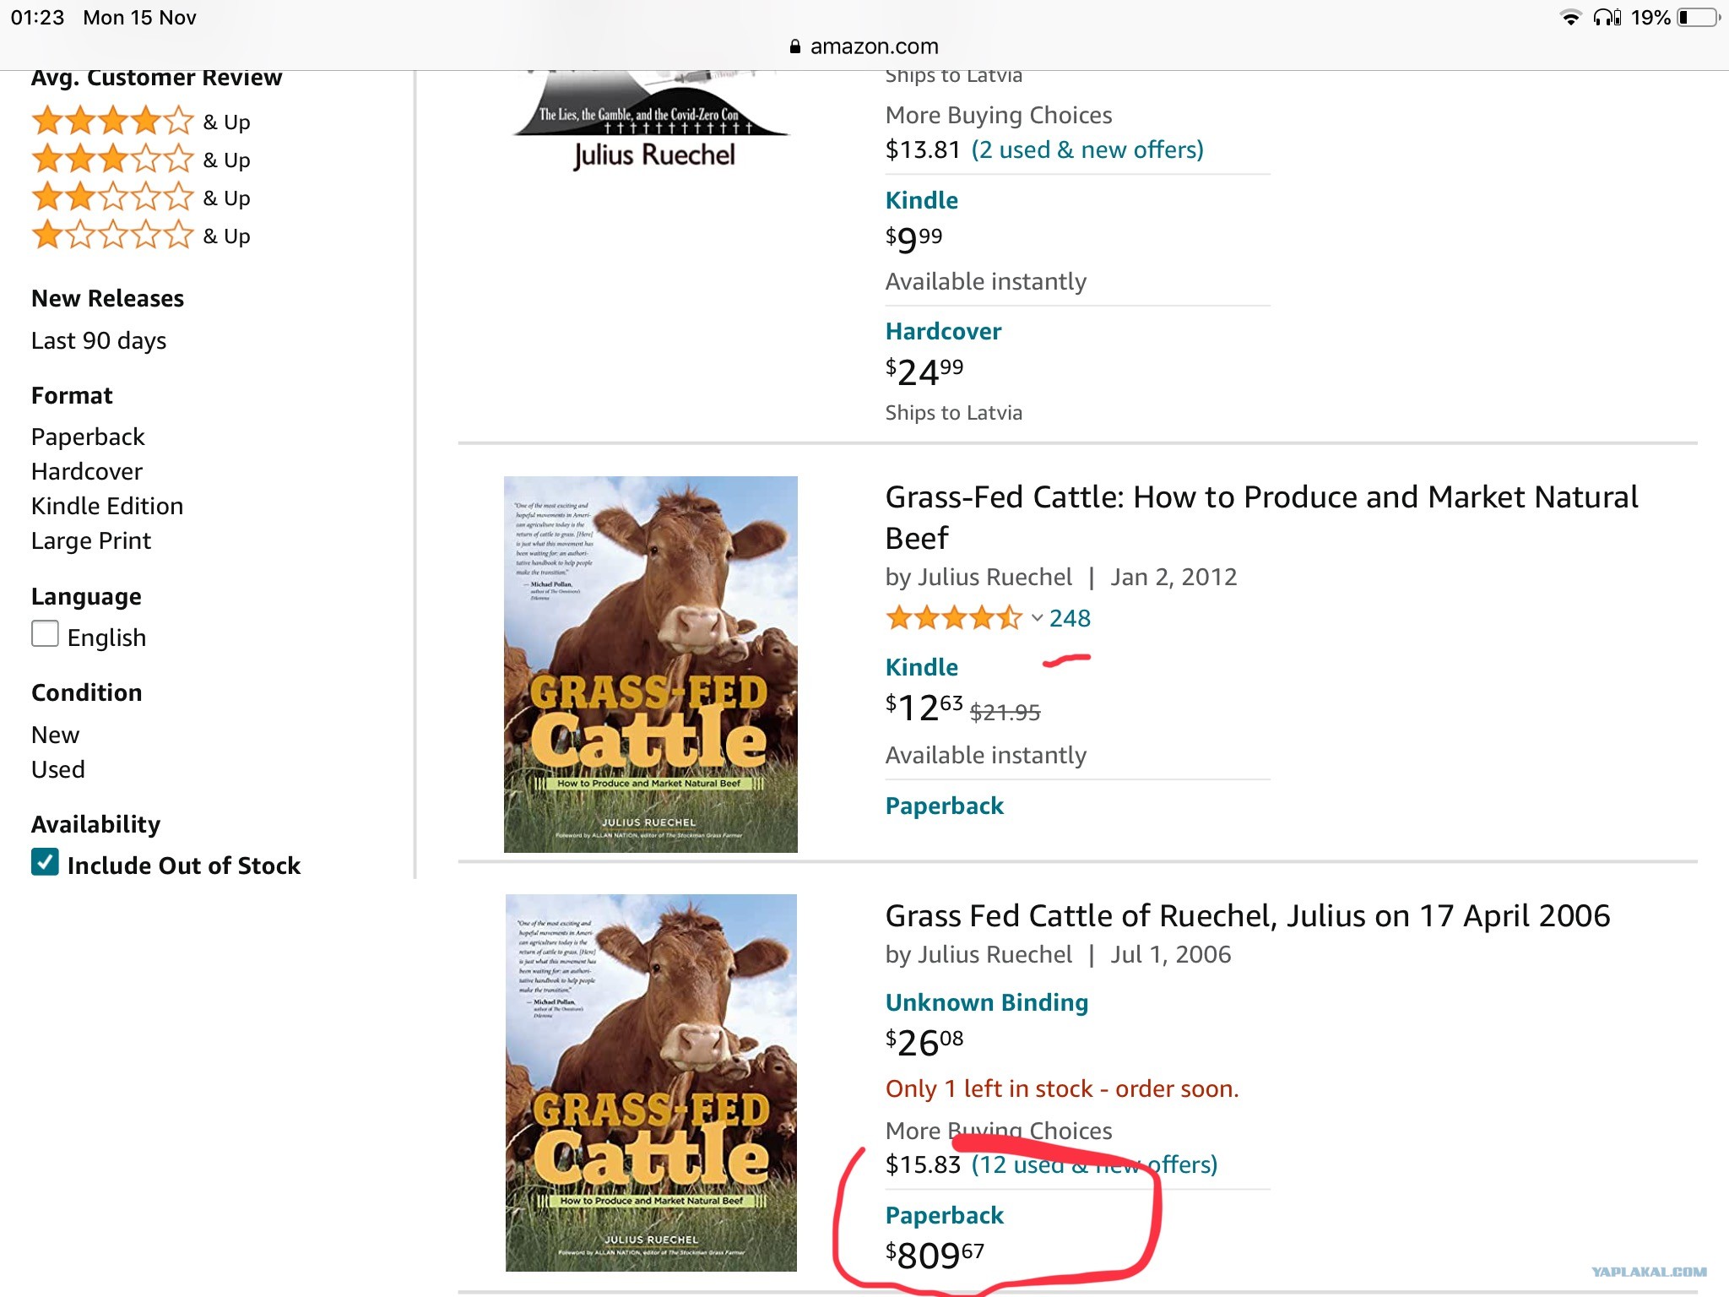Filter by 3 stars & Up reviews
Screen dimensions: 1729x1297
coord(141,160)
